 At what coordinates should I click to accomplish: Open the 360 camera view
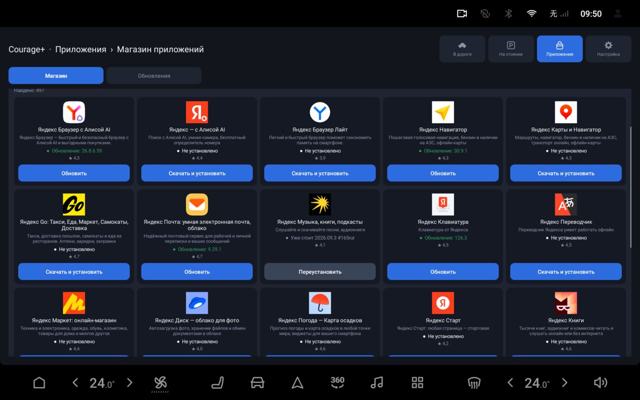click(x=337, y=382)
